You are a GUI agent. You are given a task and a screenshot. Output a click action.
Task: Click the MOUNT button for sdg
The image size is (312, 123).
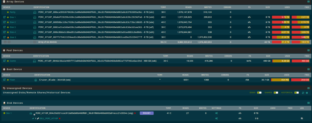147,113
